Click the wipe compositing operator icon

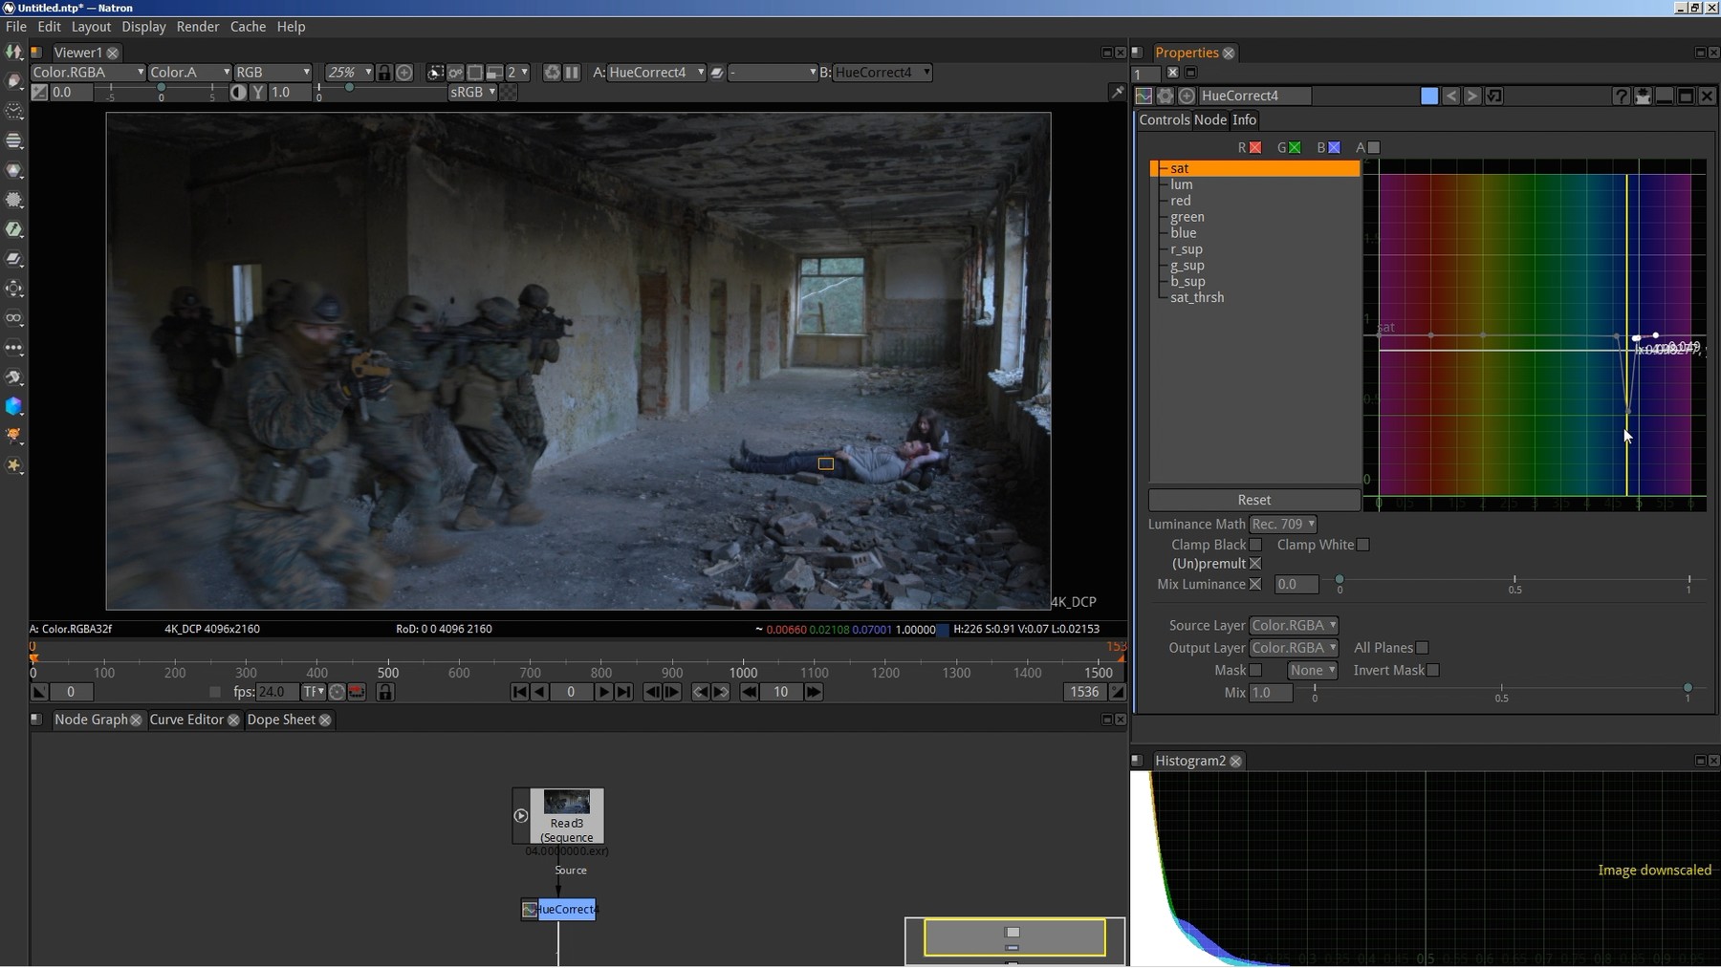717,73
